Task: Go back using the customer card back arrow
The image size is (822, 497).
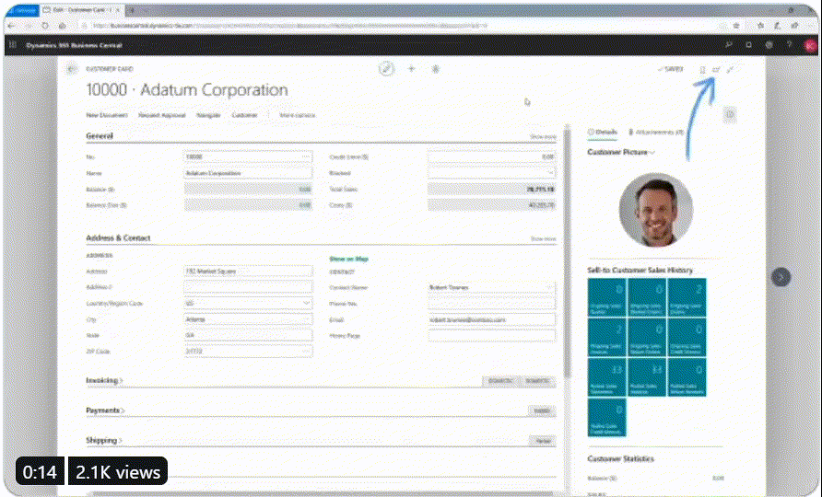Action: (71, 69)
